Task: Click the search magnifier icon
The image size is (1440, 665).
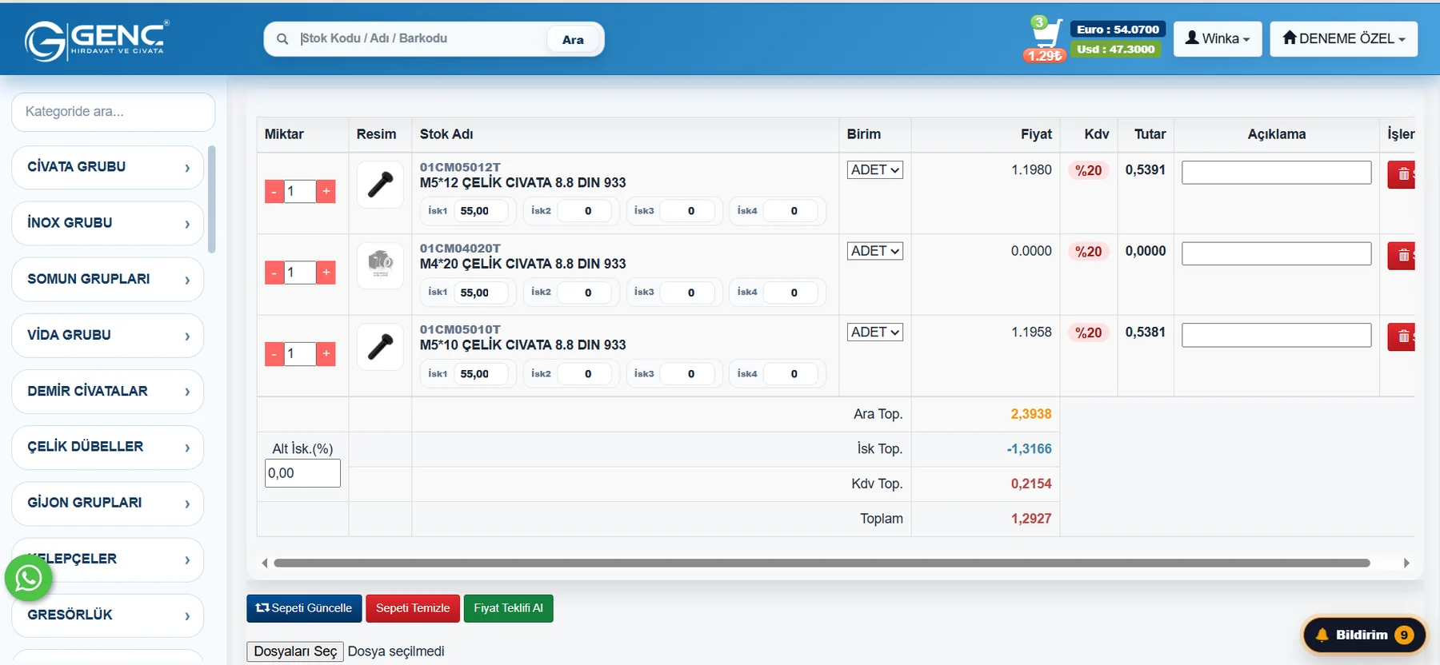Action: 282,39
